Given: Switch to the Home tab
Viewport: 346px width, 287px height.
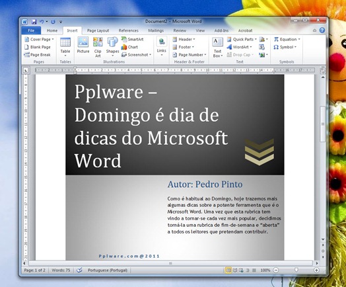Looking at the screenshot, I should tap(52, 30).
